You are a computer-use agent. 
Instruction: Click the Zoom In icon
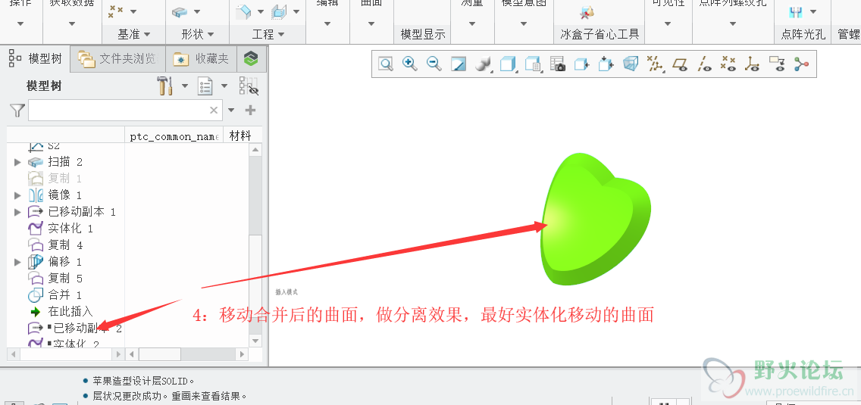click(409, 64)
